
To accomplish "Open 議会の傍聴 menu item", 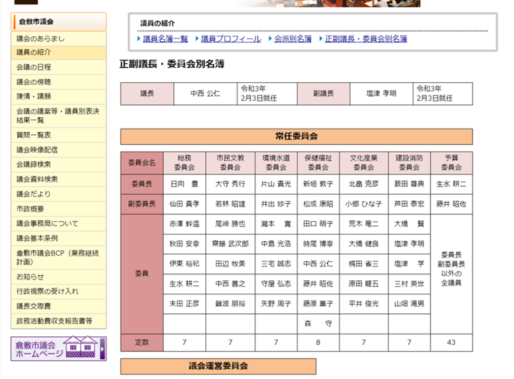I will coord(59,82).
